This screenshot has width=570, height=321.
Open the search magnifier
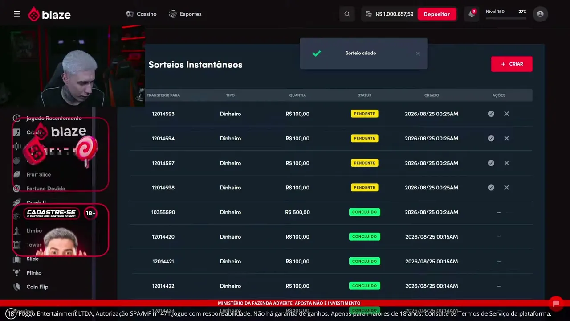347,14
